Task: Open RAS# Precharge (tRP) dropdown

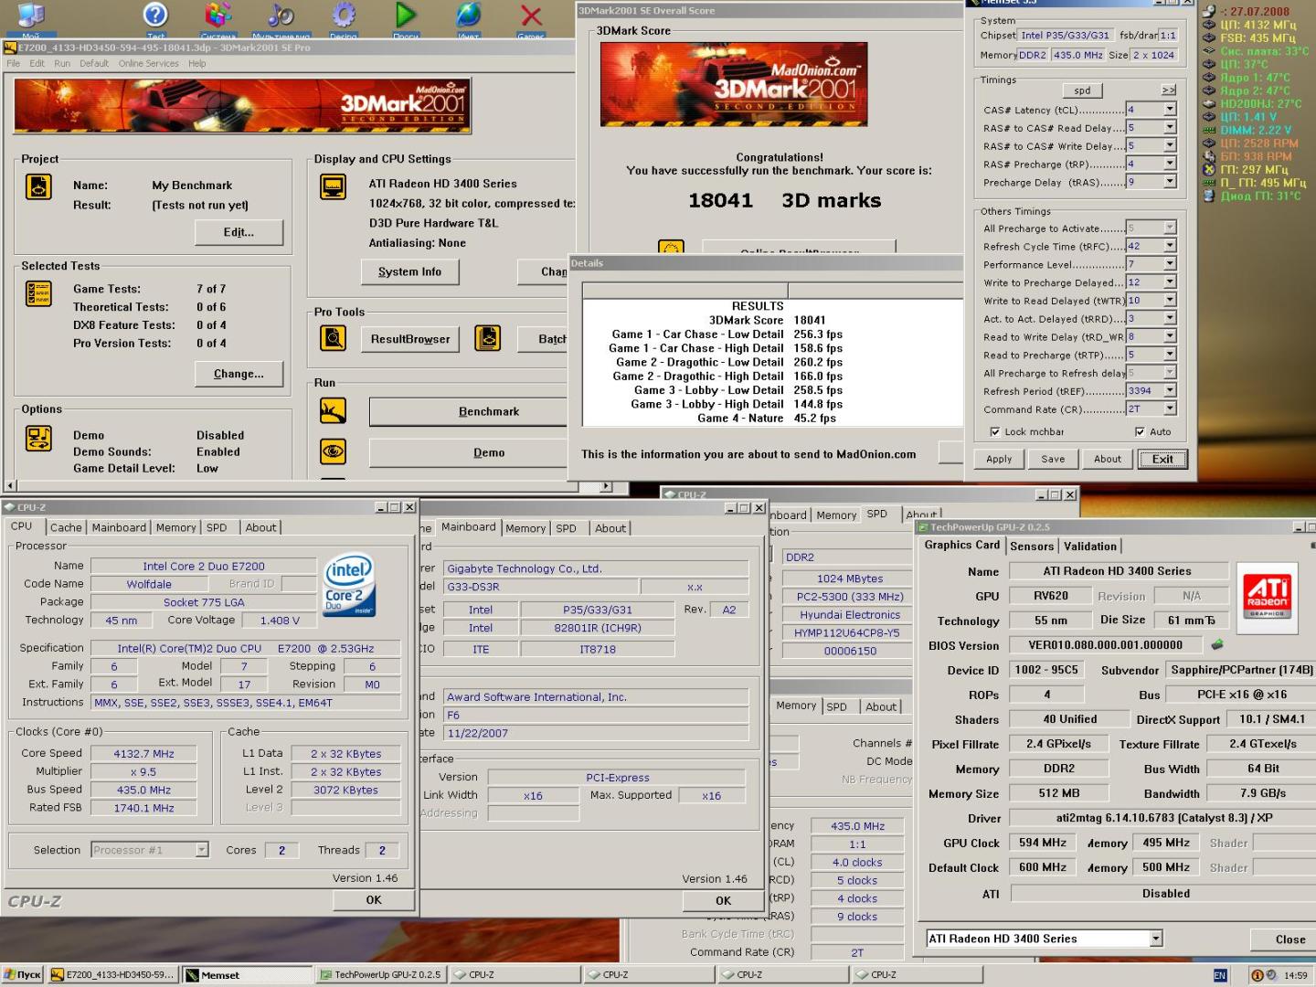Action: [1170, 164]
